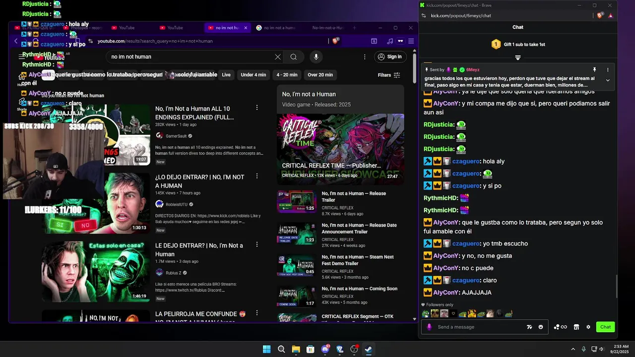Open pinned message three-dot options

[x=608, y=70]
